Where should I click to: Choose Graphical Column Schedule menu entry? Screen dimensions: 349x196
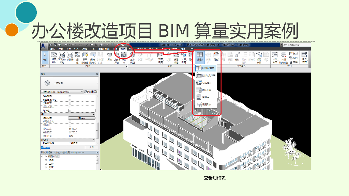[x=206, y=75]
